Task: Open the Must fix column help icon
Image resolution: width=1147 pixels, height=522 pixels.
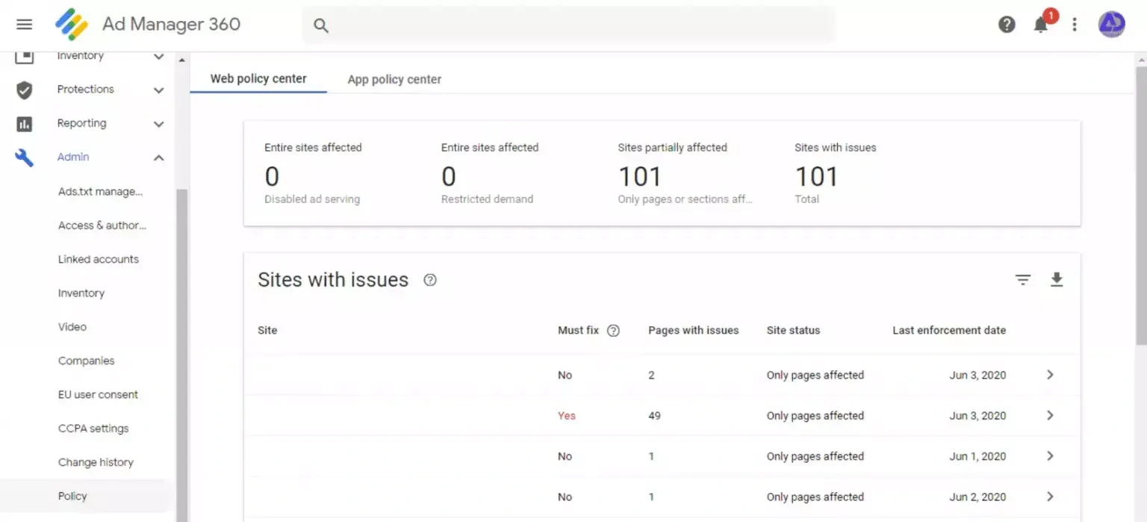Action: pos(612,330)
